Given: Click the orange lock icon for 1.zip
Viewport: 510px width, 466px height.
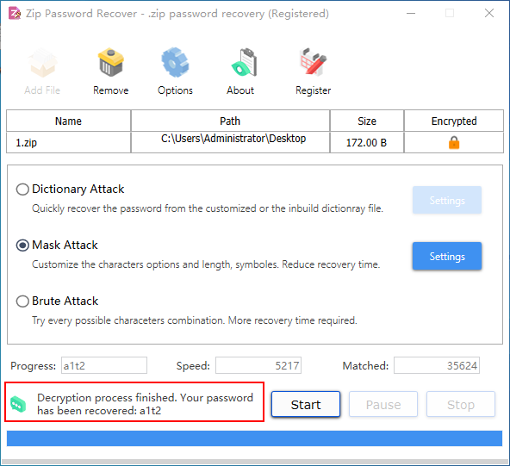Looking at the screenshot, I should (x=454, y=142).
